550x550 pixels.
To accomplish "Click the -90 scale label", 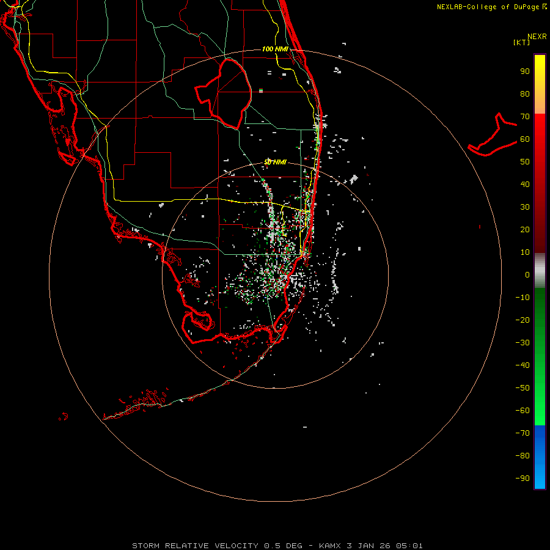I will 522,478.
